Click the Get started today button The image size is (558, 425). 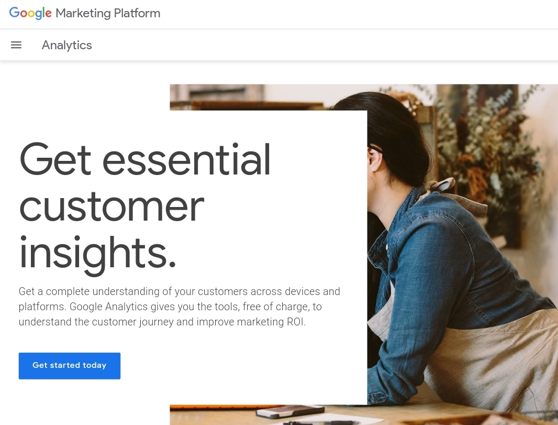click(70, 366)
